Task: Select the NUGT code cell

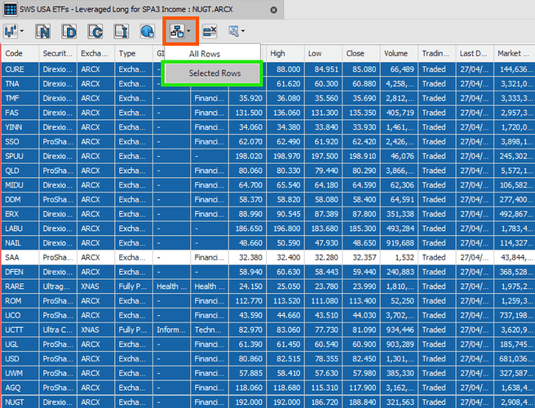Action: coord(20,401)
